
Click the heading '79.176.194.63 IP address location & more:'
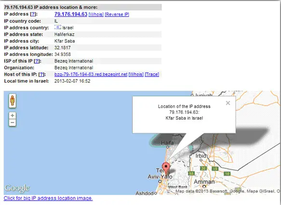pyautogui.click(x=51, y=7)
